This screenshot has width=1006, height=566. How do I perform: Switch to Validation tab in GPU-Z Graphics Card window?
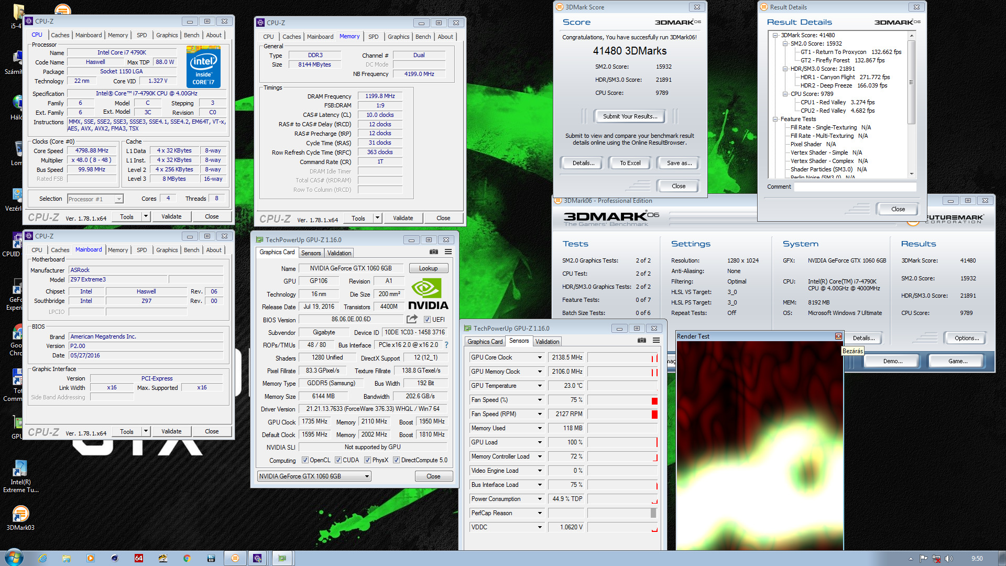pyautogui.click(x=339, y=253)
